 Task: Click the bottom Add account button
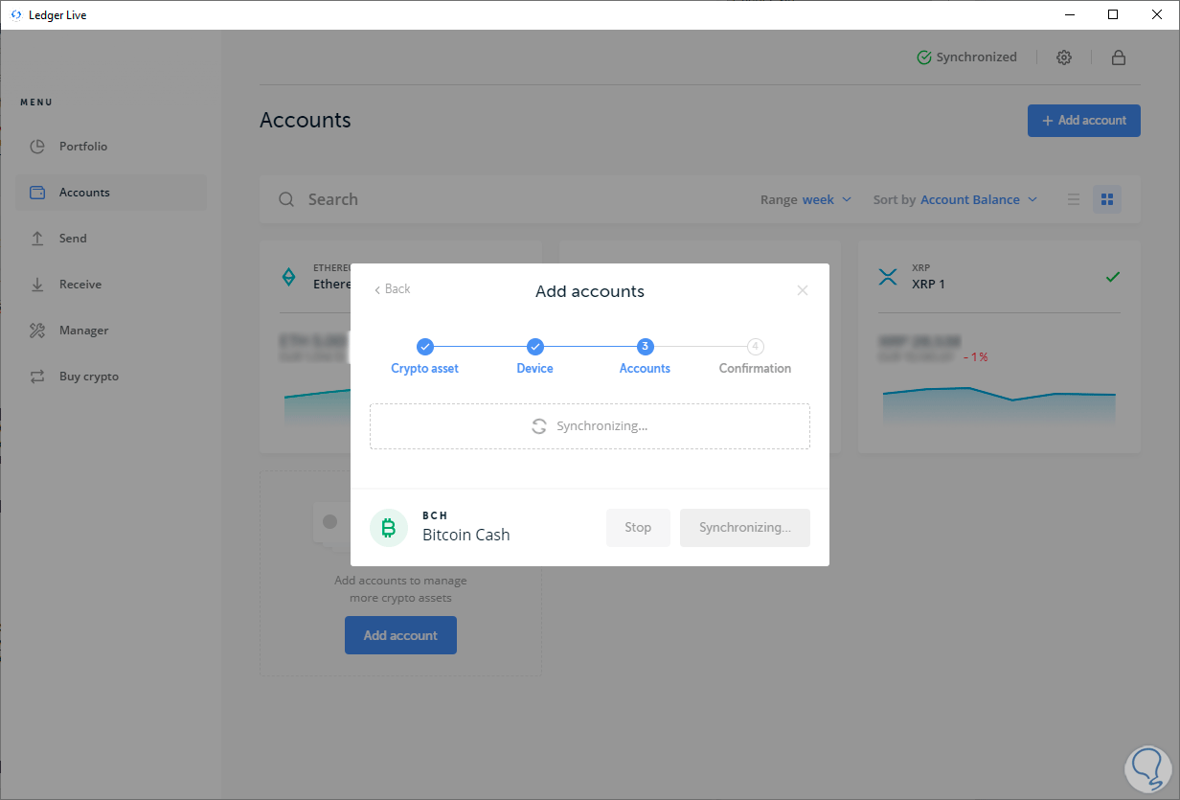tap(400, 635)
